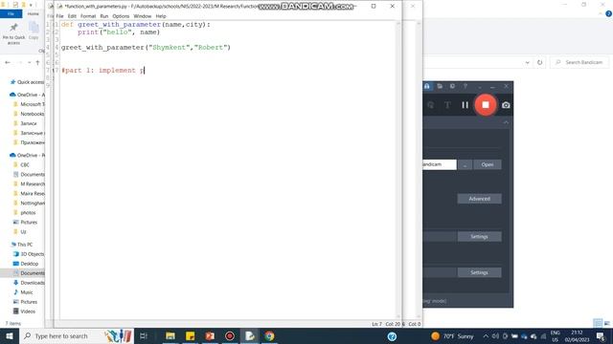Click the taskbar search box
The width and height of the screenshot is (613, 344).
click(x=77, y=335)
